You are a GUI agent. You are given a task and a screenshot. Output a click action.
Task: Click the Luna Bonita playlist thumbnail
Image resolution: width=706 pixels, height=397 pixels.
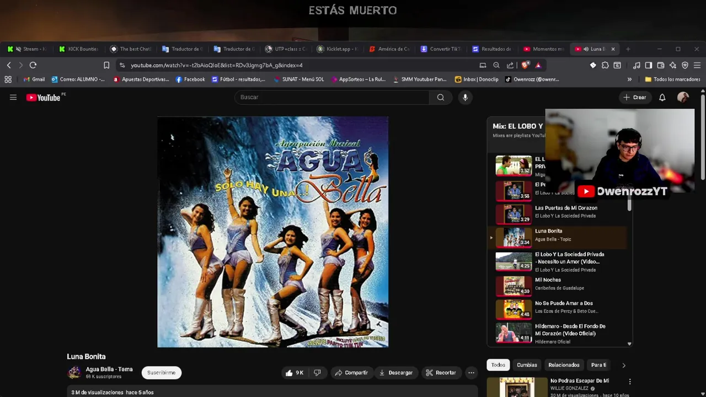pyautogui.click(x=514, y=238)
